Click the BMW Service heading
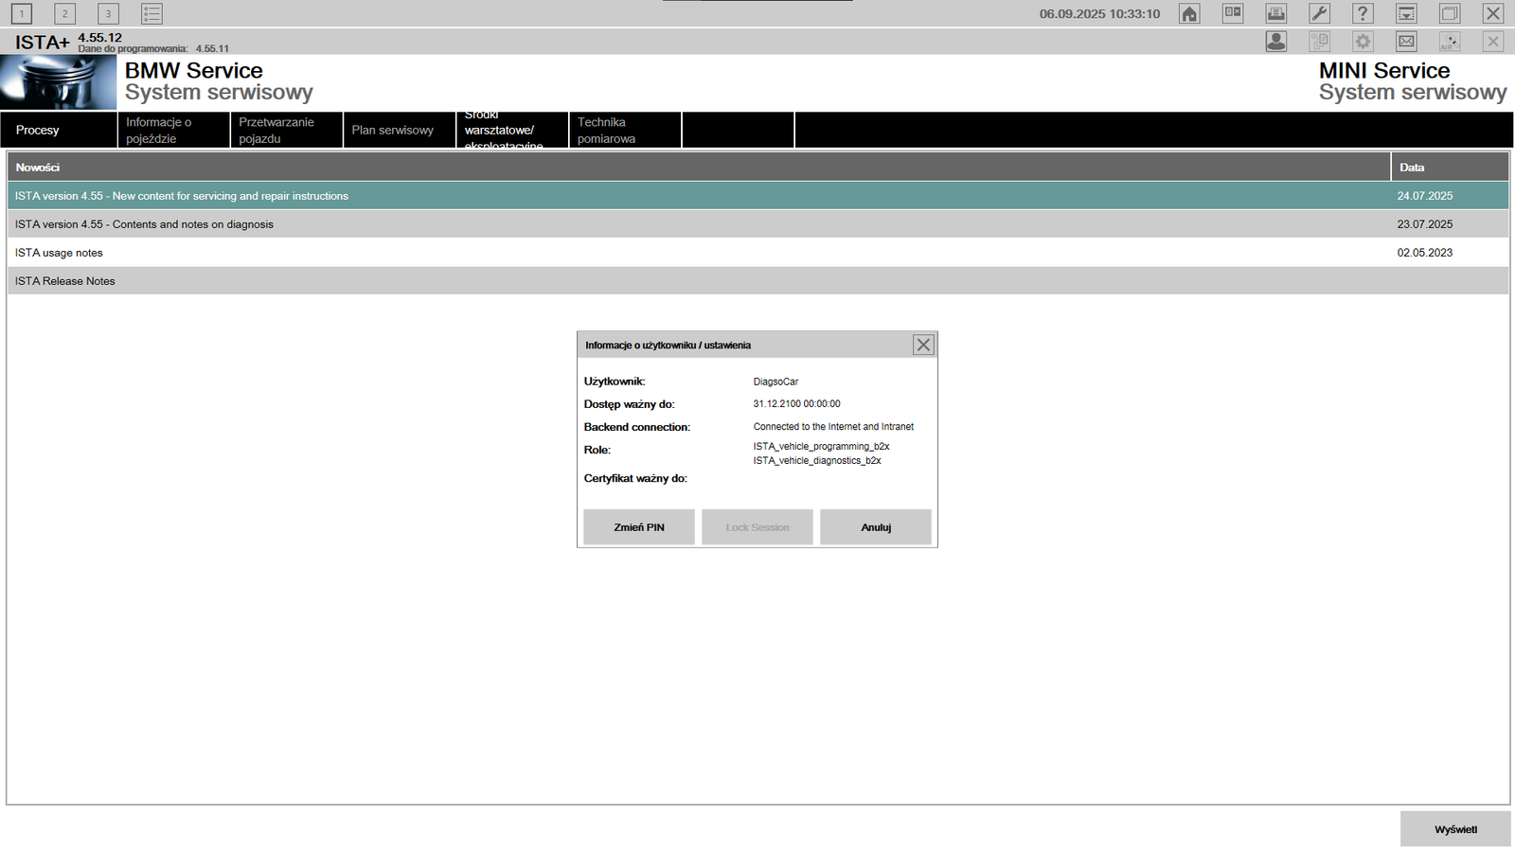Viewport: 1515px width, 852px height. click(x=194, y=71)
